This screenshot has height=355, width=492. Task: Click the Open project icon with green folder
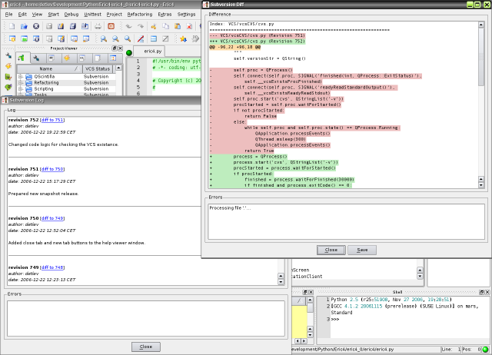24,39
